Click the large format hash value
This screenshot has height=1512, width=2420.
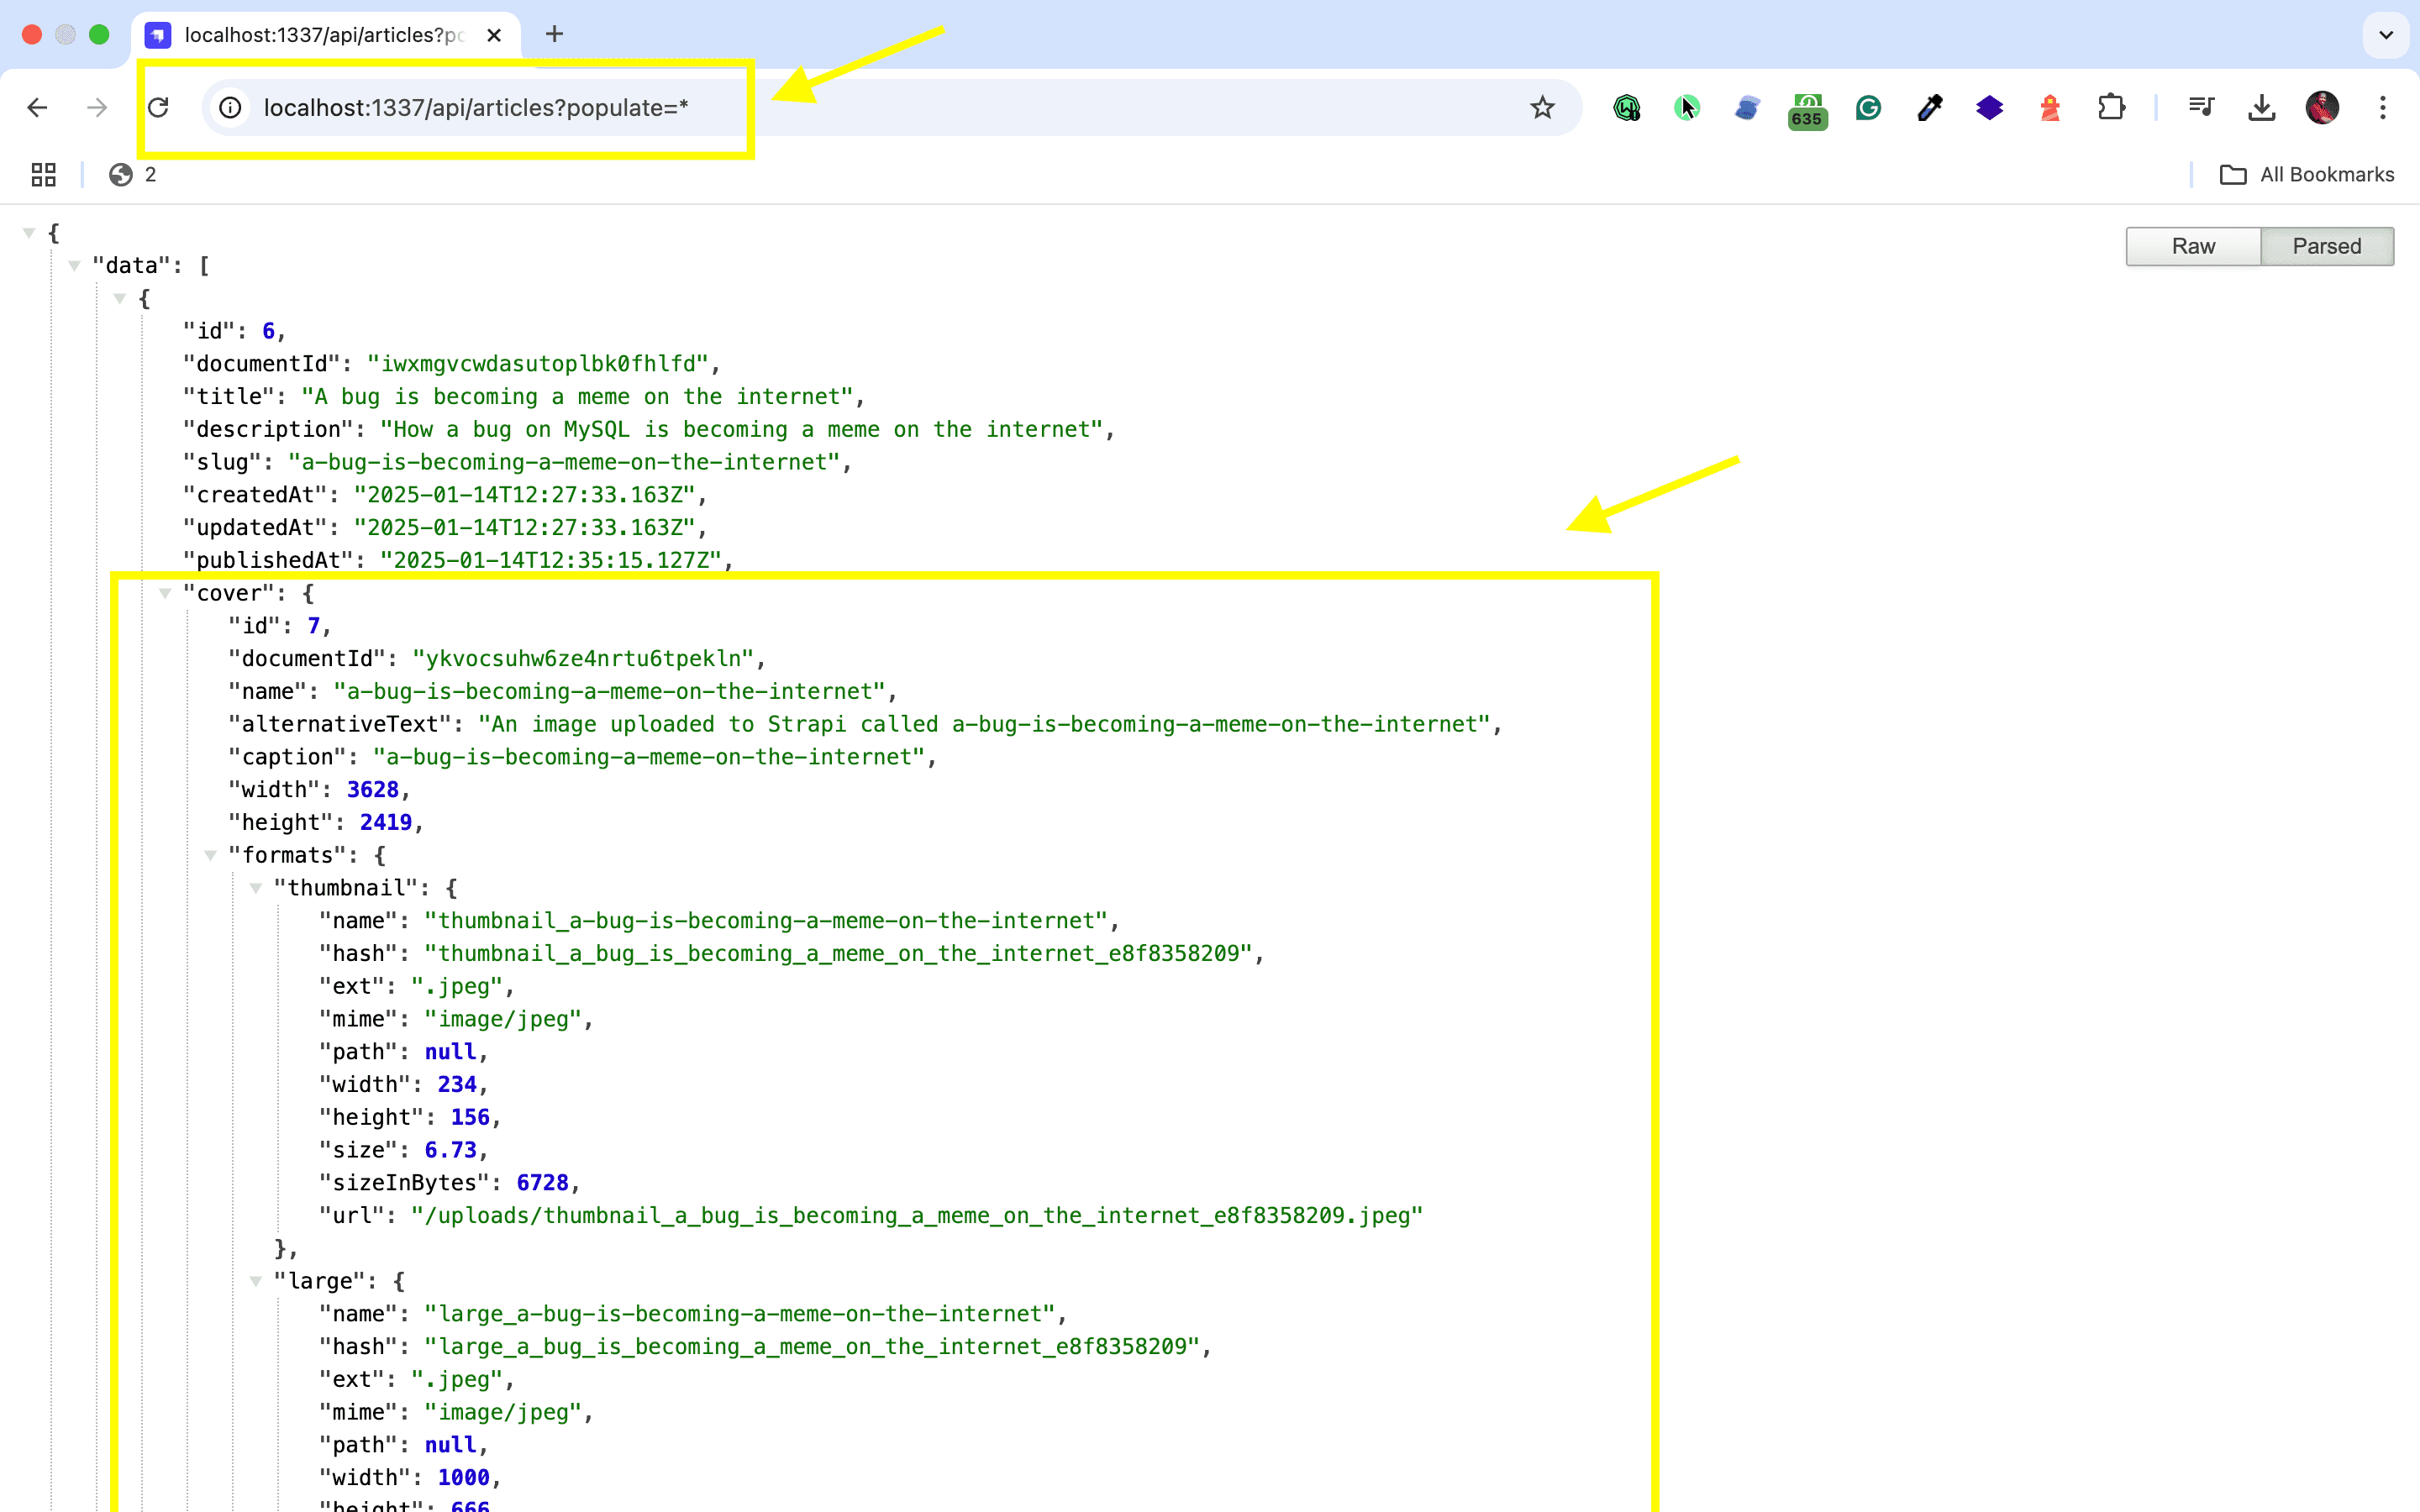tap(812, 1347)
